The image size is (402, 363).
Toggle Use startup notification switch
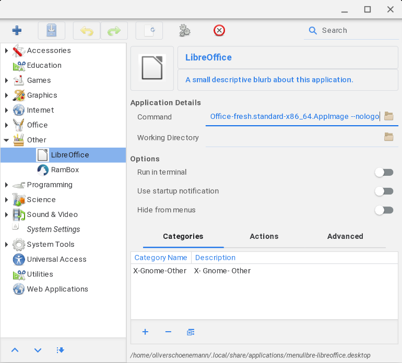pos(384,191)
